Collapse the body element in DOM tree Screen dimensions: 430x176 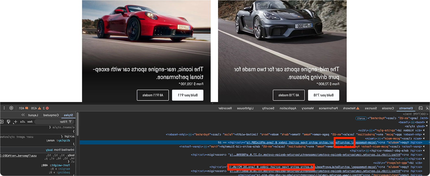(x=427, y=126)
